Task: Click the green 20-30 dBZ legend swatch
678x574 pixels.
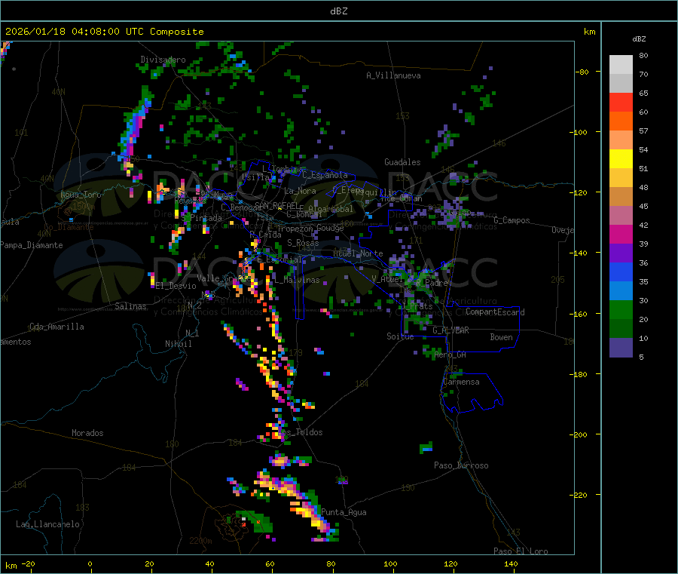Action: [x=621, y=309]
